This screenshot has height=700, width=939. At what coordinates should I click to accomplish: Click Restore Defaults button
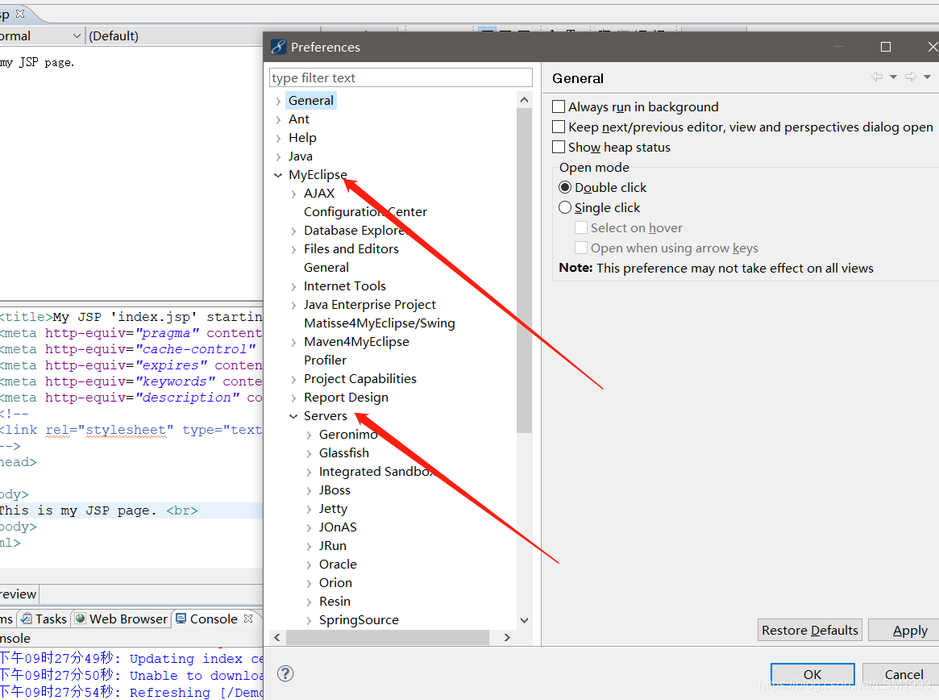(x=810, y=630)
